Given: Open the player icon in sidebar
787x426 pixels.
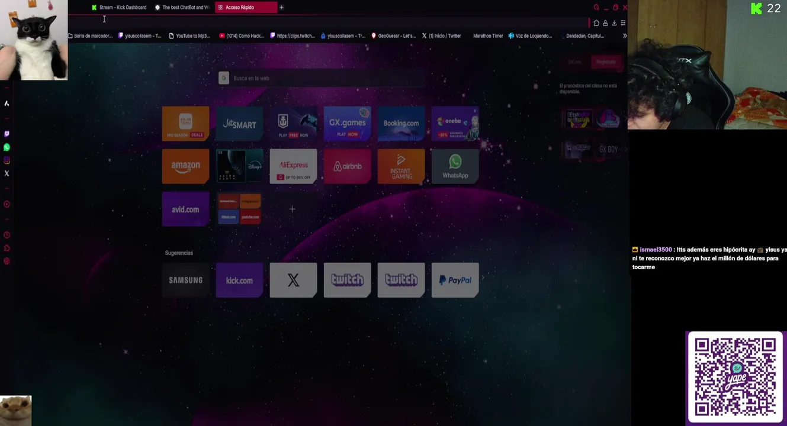Looking at the screenshot, I should click(7, 204).
